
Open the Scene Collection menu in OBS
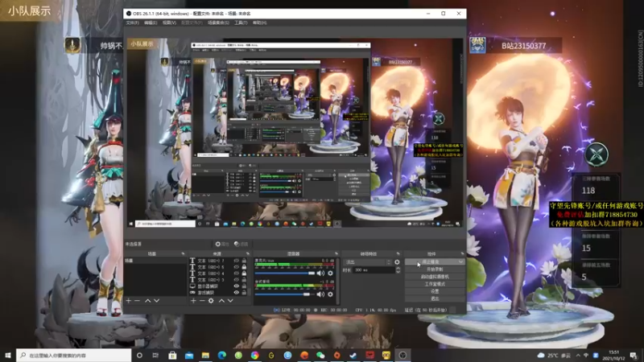point(218,23)
